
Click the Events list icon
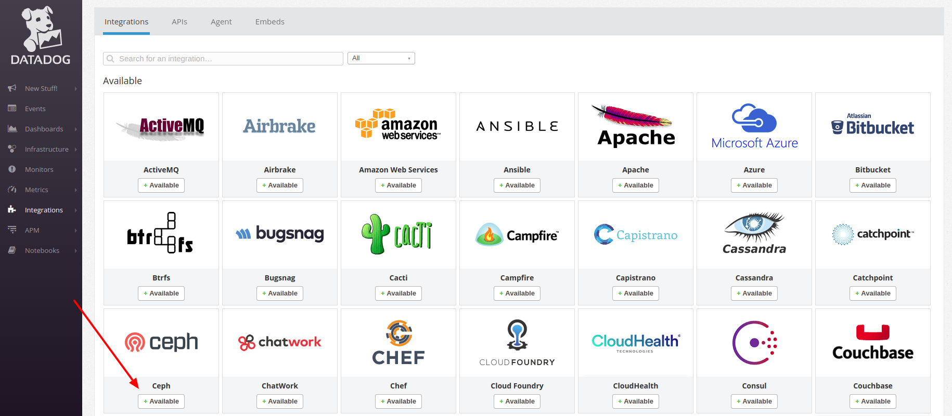pyautogui.click(x=12, y=109)
